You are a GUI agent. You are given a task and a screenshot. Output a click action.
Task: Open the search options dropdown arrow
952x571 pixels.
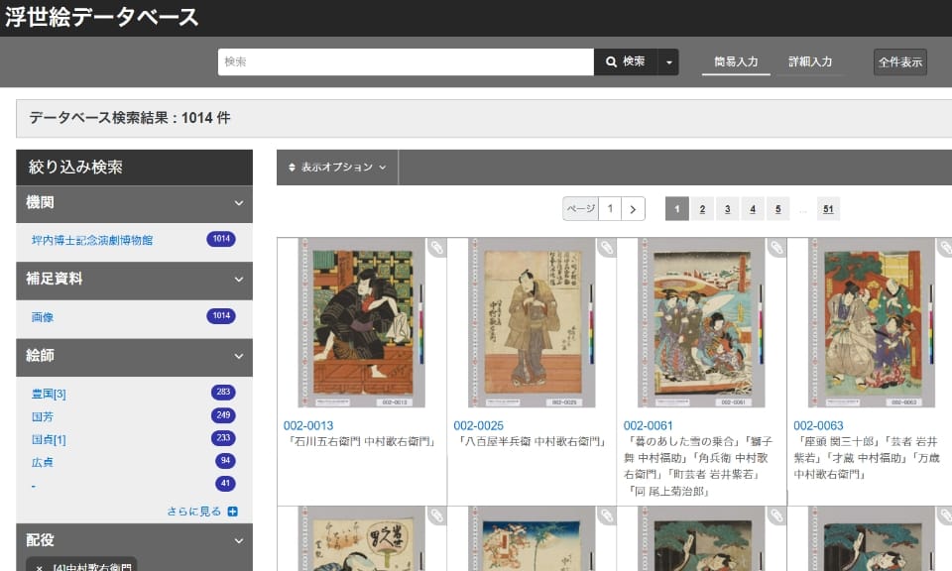click(x=668, y=61)
